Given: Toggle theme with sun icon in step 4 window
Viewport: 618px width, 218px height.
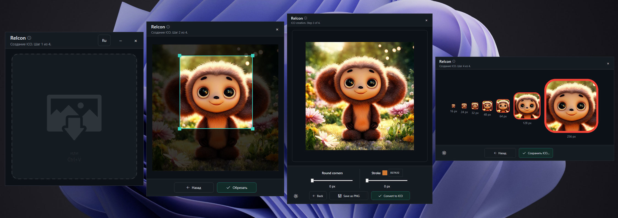Looking at the screenshot, I should pyautogui.click(x=444, y=153).
